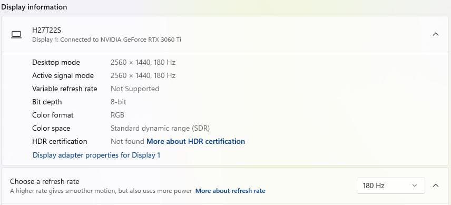Open More about refresh rate link
Screen dimensions: 451x205
(230, 191)
